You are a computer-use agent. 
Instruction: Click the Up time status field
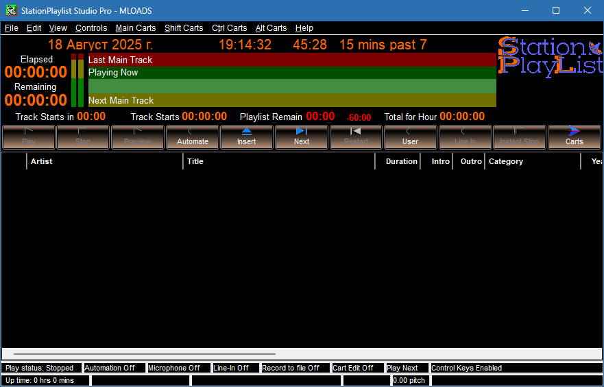(x=45, y=380)
